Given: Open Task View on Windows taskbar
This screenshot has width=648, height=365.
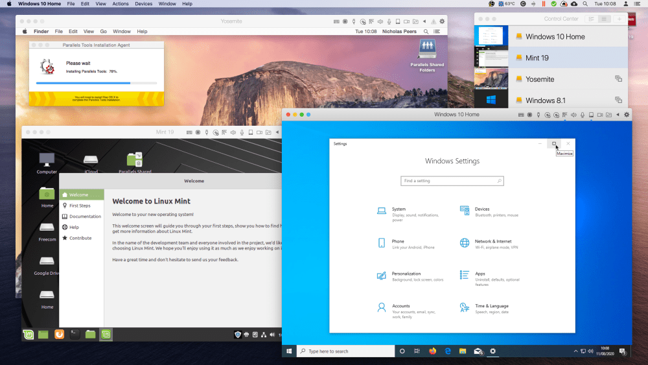Looking at the screenshot, I should pos(417,351).
